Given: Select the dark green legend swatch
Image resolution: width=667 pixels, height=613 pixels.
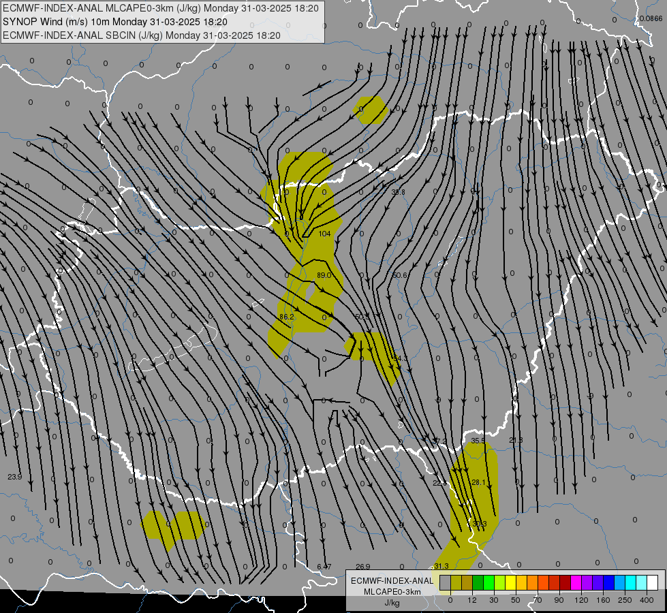Looking at the screenshot, I should (x=478, y=583).
